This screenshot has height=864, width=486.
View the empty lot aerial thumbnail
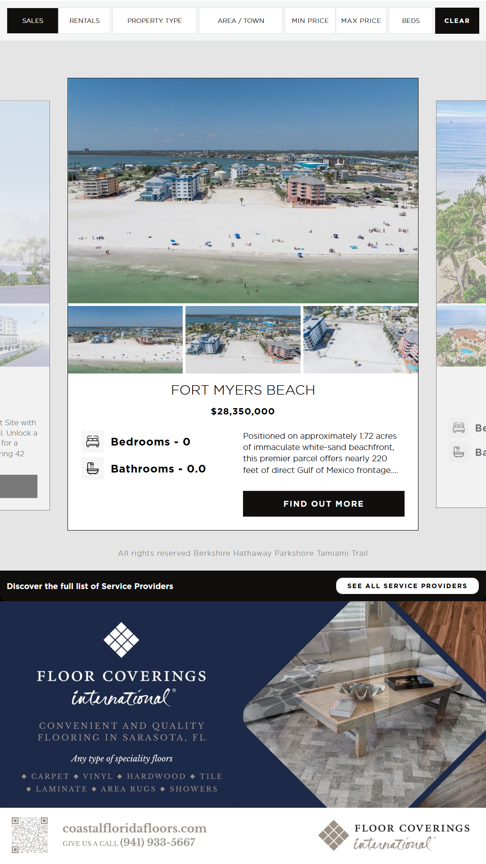(x=360, y=340)
